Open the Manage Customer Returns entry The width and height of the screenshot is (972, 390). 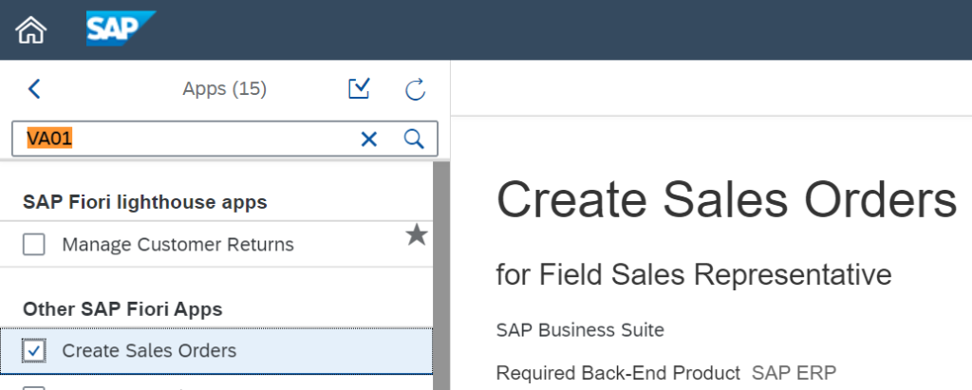(x=178, y=244)
